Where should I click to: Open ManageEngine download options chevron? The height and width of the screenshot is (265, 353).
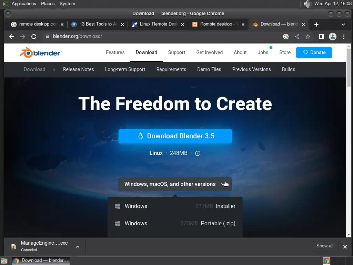[x=78, y=247]
